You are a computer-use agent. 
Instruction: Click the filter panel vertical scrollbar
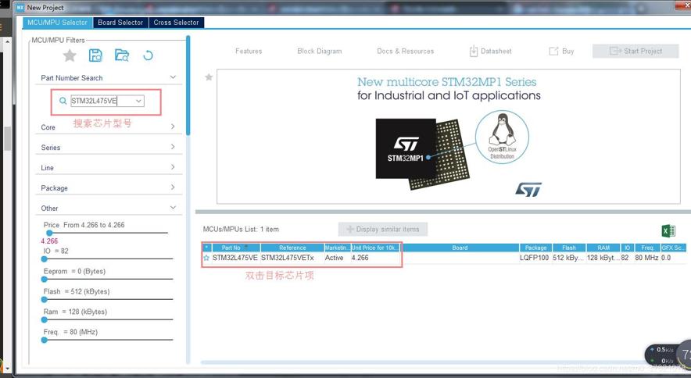point(188,86)
